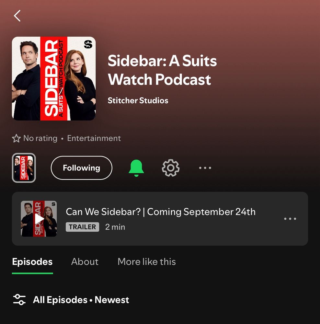The image size is (320, 324).
Task: Play the Can We Sidebar trailer
Action: pyautogui.click(x=39, y=219)
